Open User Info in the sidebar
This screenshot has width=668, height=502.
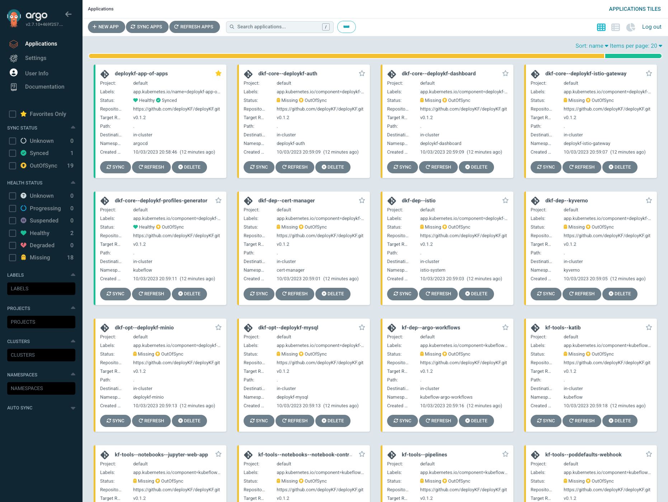coord(37,73)
